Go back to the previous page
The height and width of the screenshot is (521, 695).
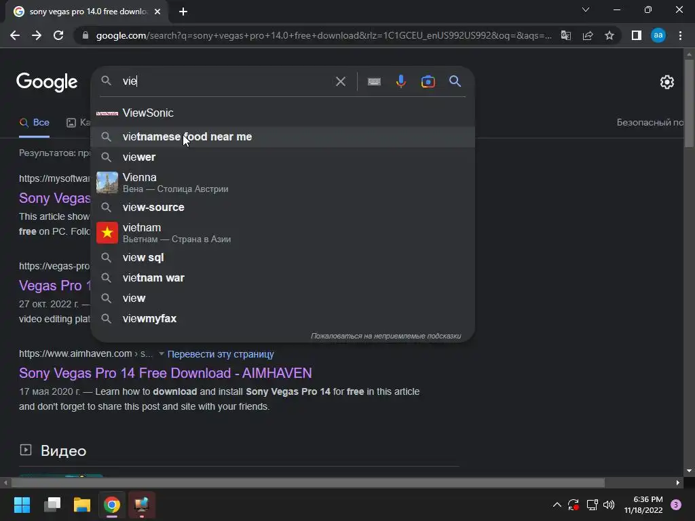pyautogui.click(x=15, y=35)
